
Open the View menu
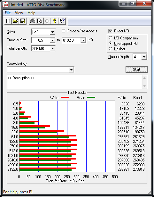[x=19, y=13]
